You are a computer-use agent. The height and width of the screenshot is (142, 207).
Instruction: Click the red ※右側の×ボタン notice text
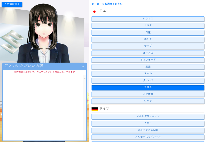[45, 72]
